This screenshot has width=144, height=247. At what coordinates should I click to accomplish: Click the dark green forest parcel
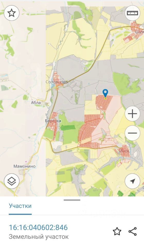click(x=68, y=128)
